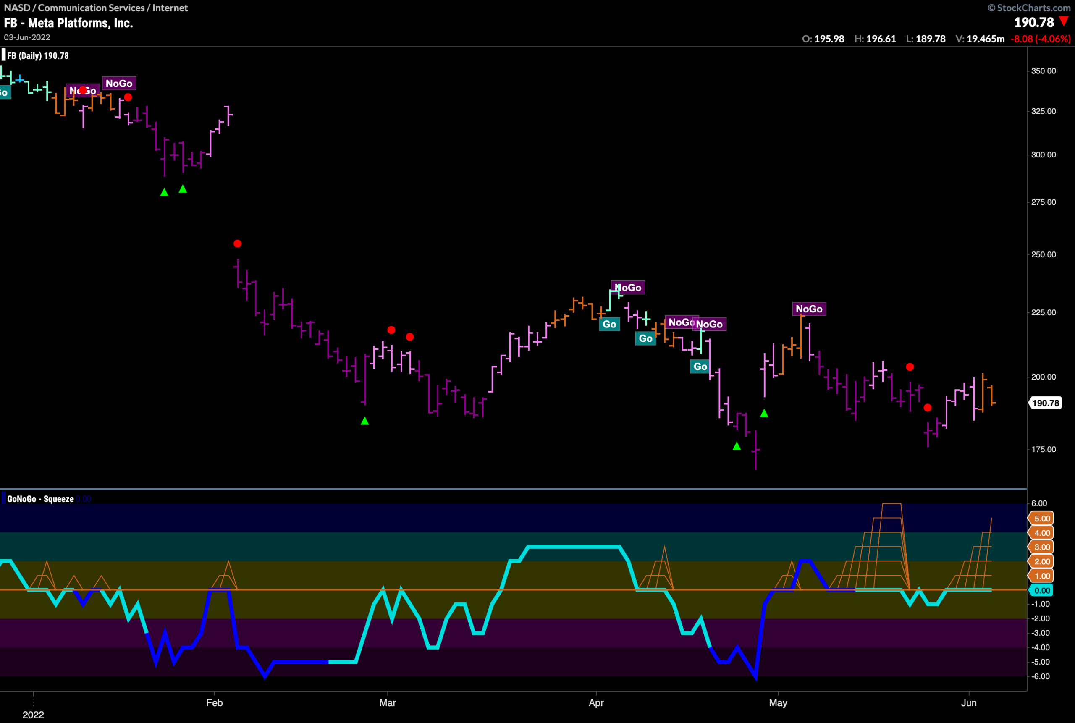This screenshot has height=723, width=1075.
Task: Click the red dot above the February gap
Action: (238, 244)
